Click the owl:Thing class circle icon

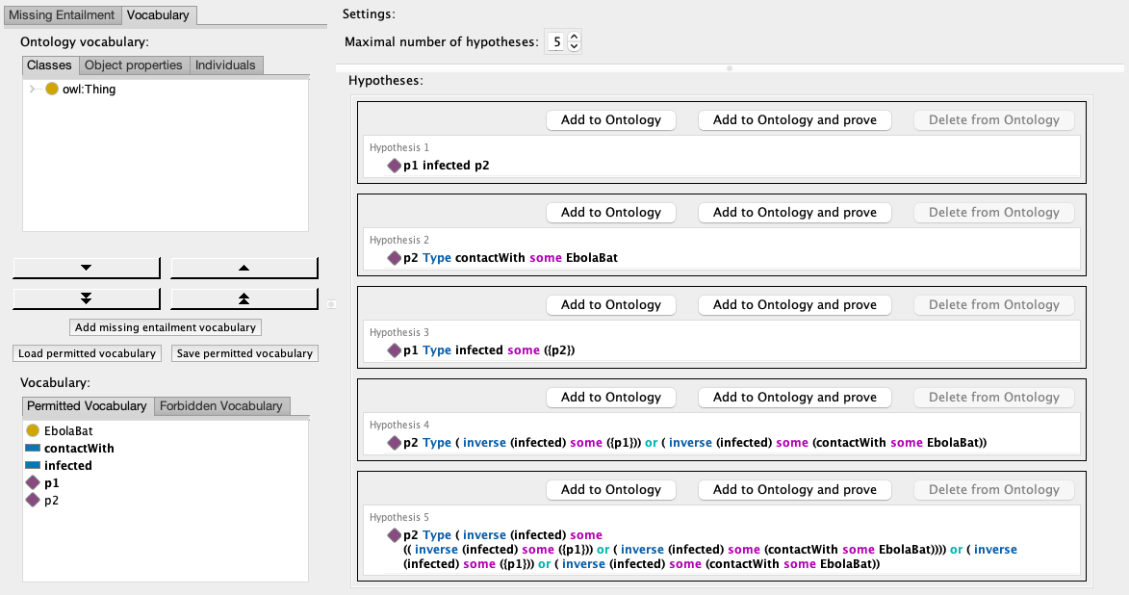click(52, 89)
